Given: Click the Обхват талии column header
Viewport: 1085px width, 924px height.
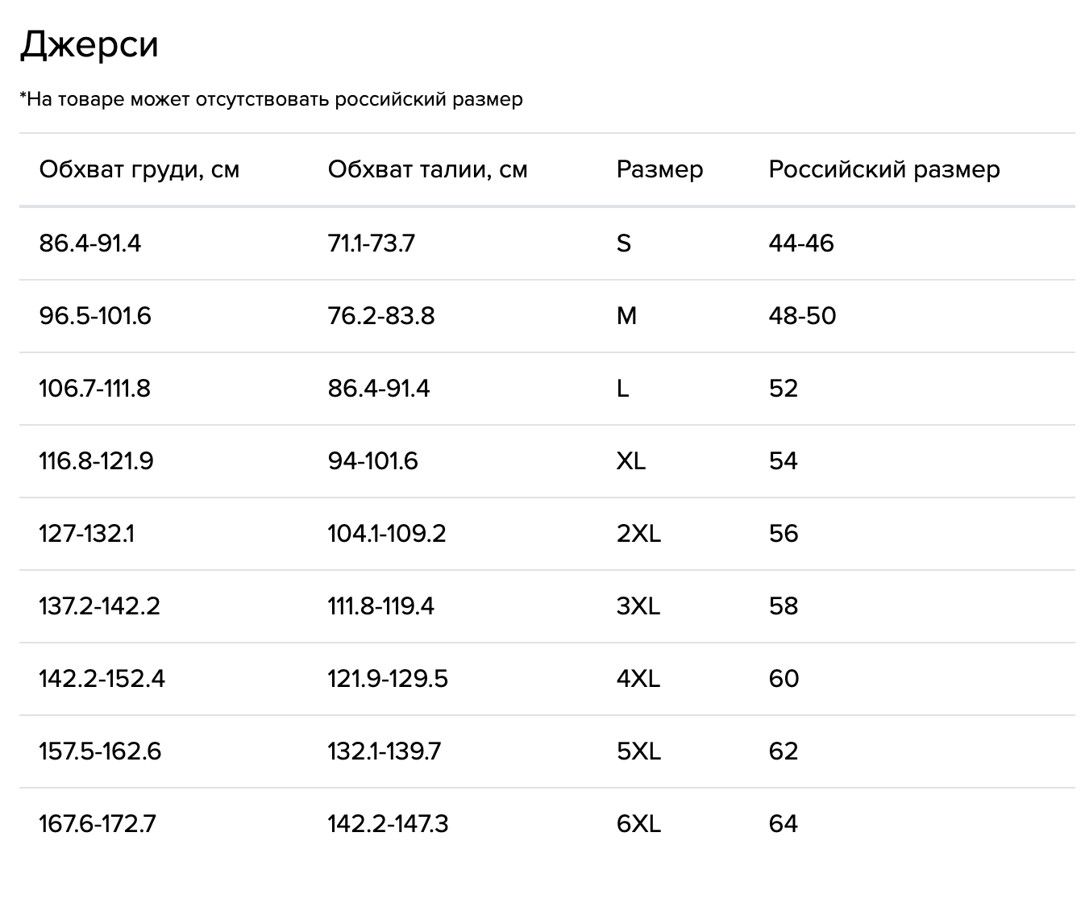Looking at the screenshot, I should click(427, 169).
